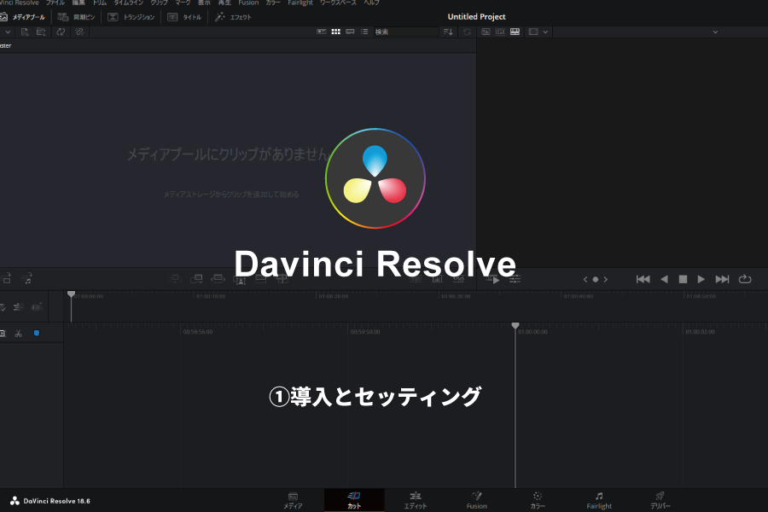Click the upper timeline playhead handle
The image size is (768, 512).
click(x=71, y=294)
